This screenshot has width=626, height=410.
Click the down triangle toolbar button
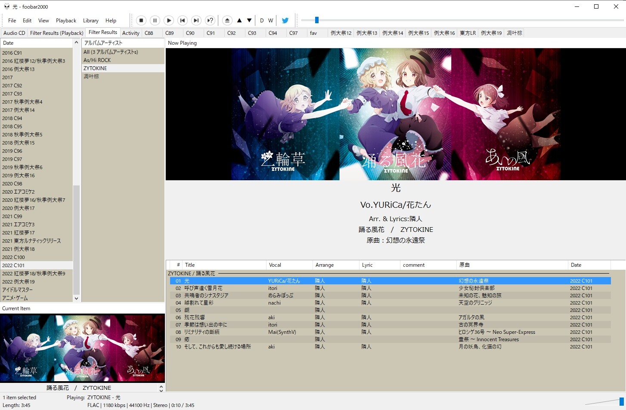[x=249, y=20]
